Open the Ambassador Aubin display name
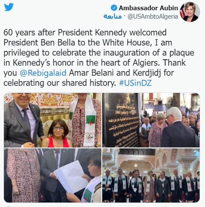The image size is (205, 207). point(148,8)
